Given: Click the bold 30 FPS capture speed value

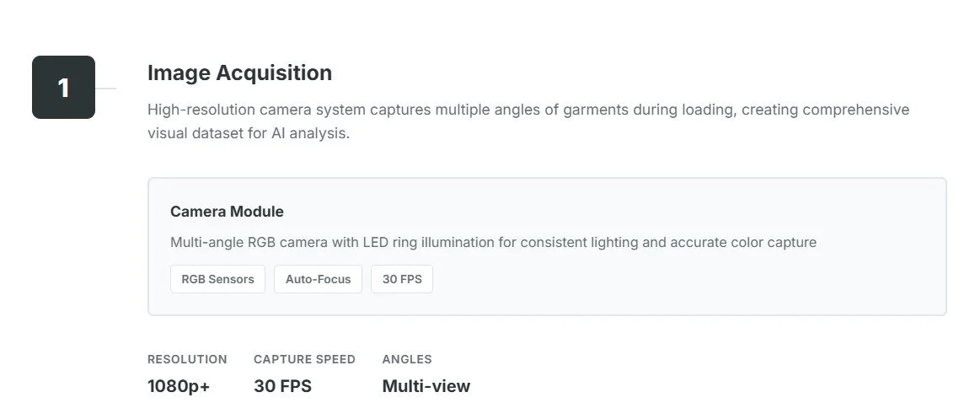Looking at the screenshot, I should pos(282,386).
